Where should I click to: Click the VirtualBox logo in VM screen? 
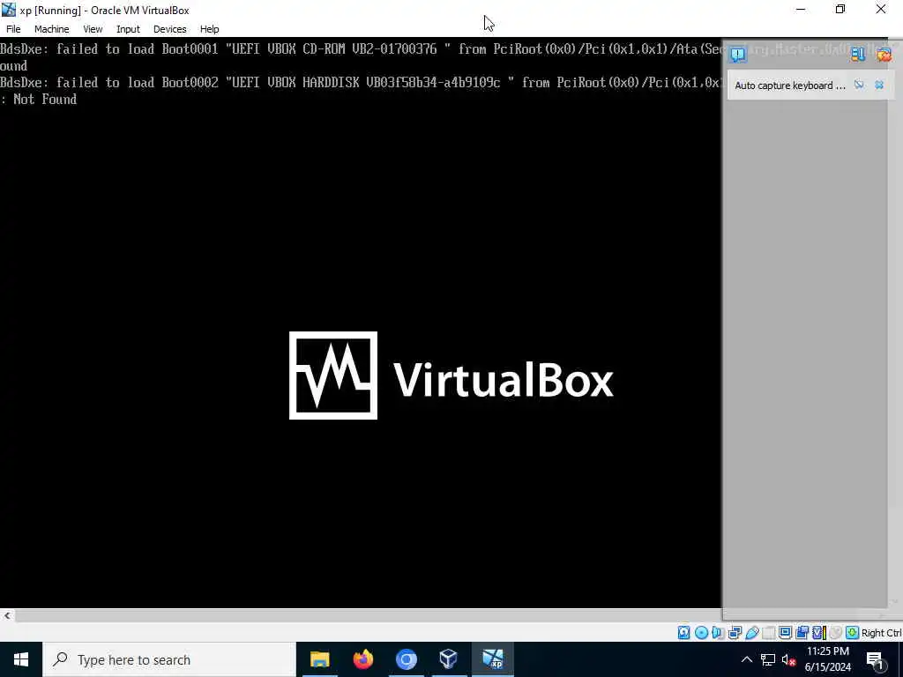point(451,376)
